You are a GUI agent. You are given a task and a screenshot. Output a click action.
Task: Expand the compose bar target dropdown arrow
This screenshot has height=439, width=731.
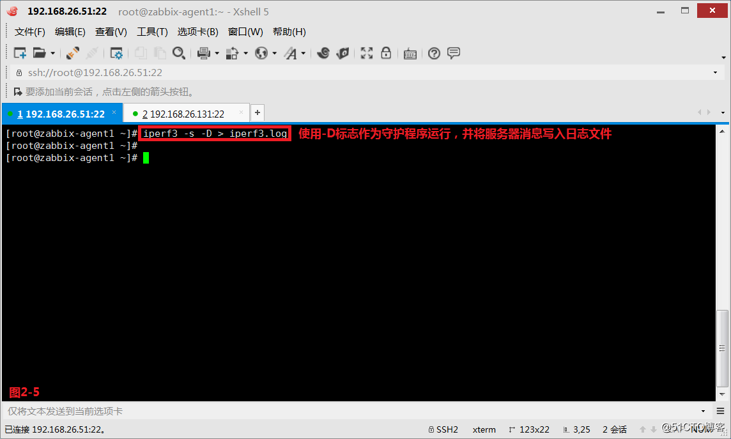point(703,411)
